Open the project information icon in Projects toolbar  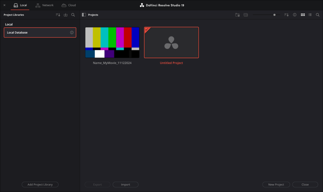[295, 15]
